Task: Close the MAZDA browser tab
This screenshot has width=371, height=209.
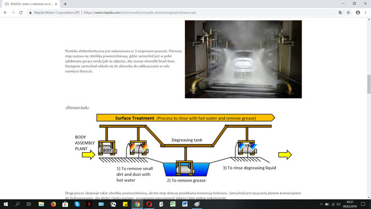Action: 56,4
